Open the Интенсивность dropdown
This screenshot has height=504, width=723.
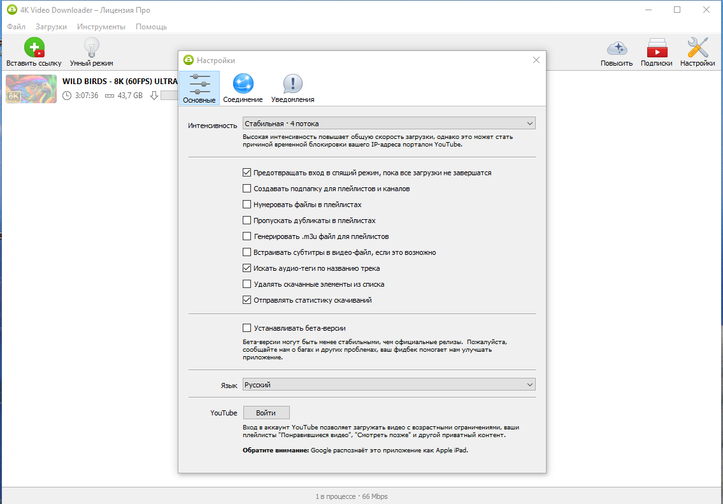click(389, 123)
